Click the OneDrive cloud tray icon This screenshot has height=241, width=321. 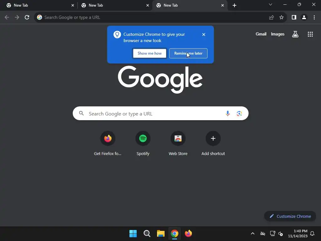[x=263, y=233]
